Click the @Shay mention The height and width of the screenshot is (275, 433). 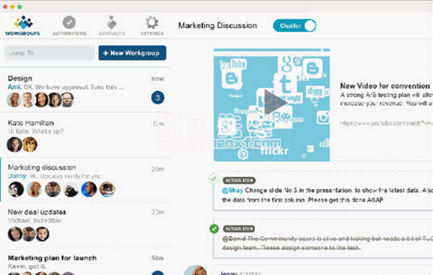[x=232, y=191]
